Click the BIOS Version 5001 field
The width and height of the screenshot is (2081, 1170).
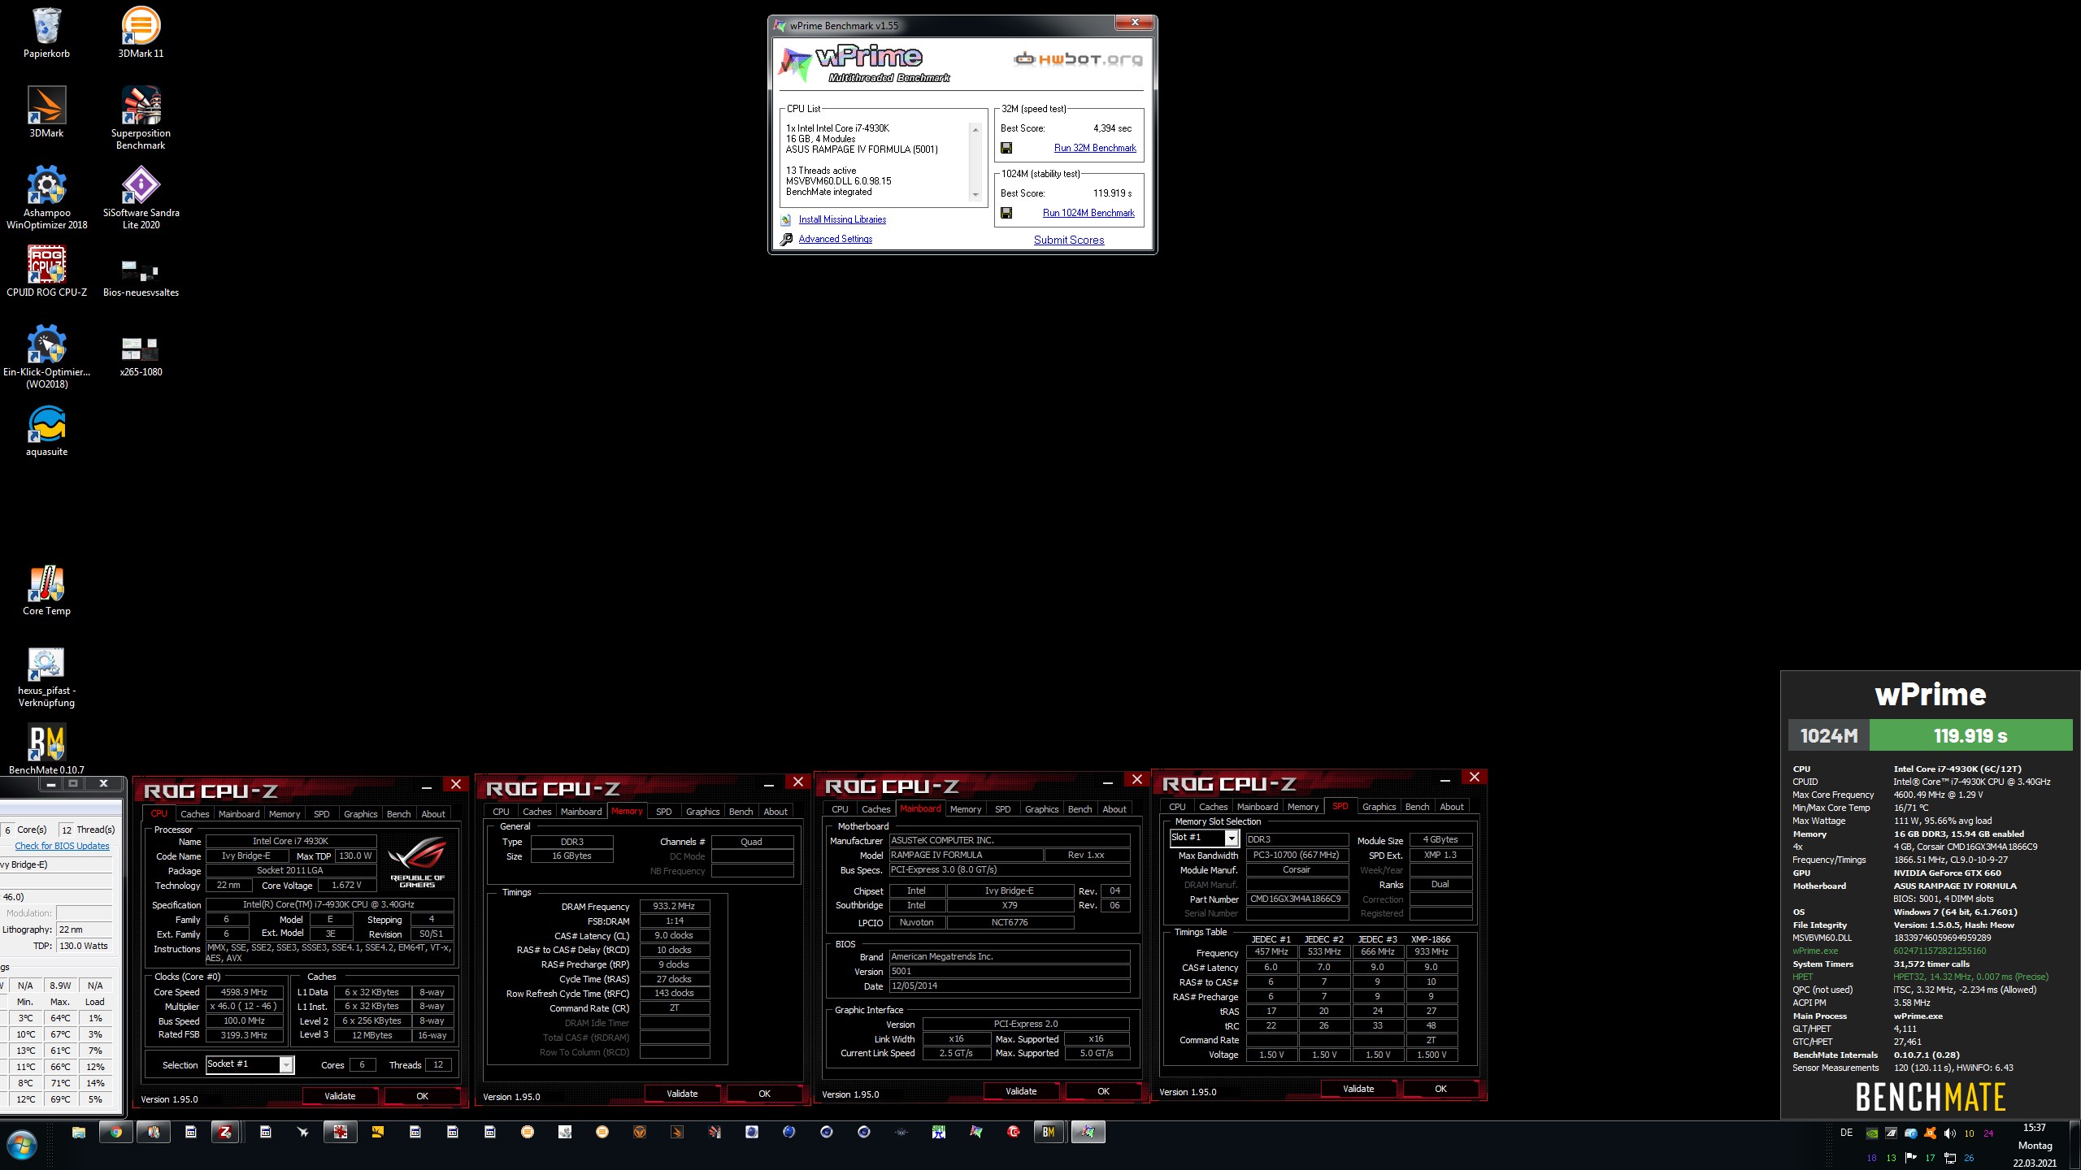pos(1010,971)
